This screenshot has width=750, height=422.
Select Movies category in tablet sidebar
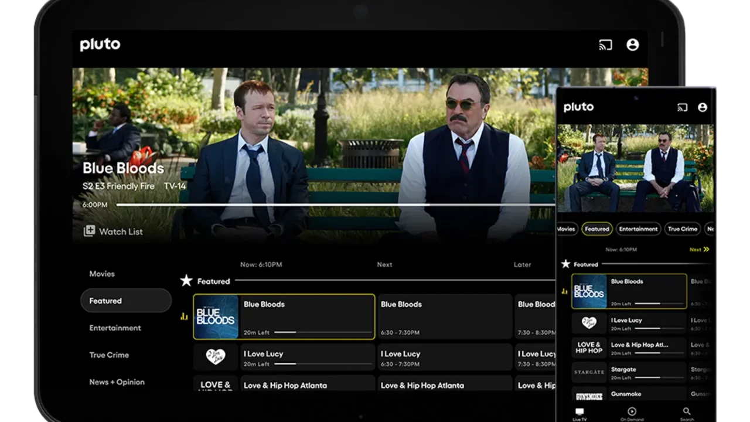[102, 274]
